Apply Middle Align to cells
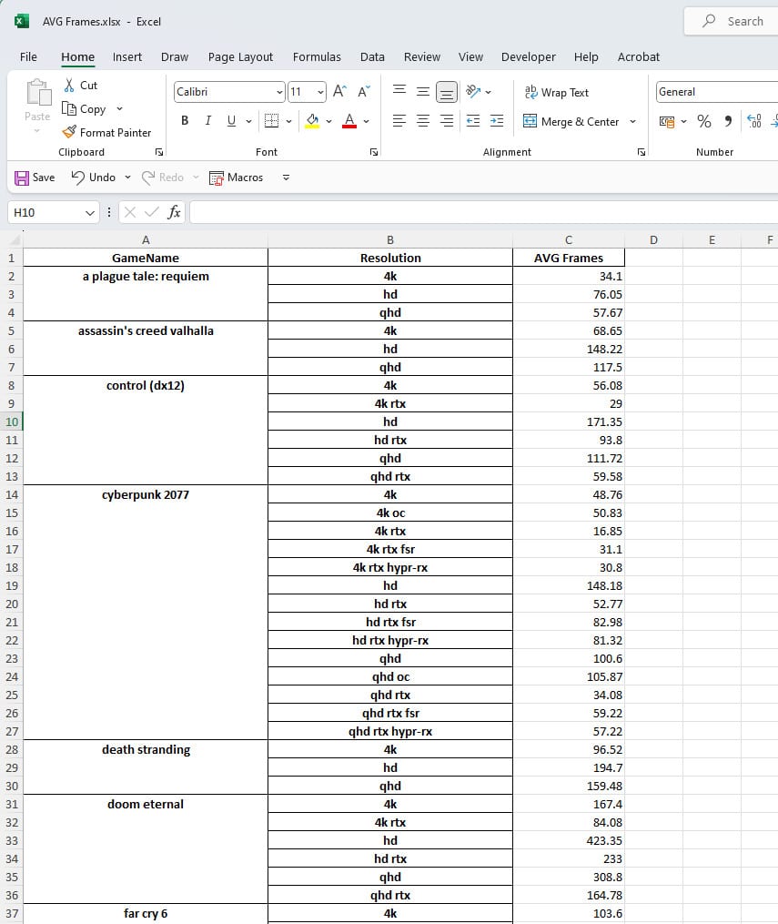This screenshot has height=924, width=778. click(423, 91)
